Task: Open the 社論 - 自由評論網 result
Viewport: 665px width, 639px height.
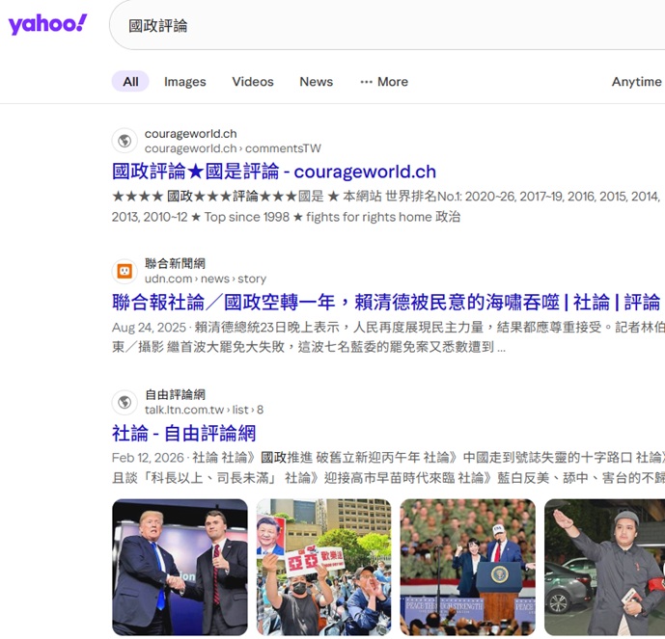Action: click(x=183, y=433)
